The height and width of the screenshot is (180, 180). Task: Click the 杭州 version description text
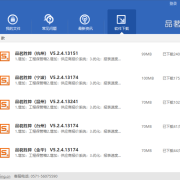pos(68,59)
